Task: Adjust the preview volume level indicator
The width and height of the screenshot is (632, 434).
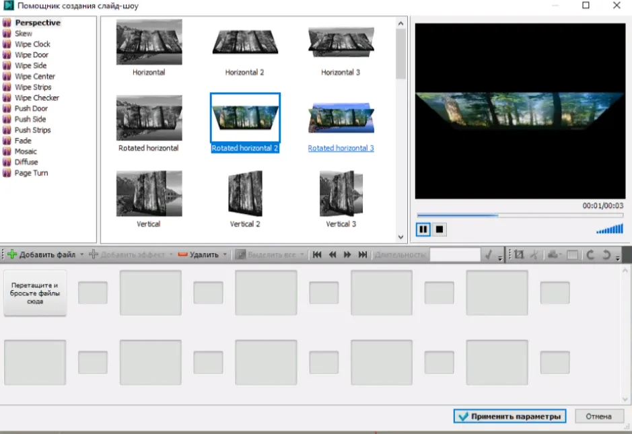Action: [610, 229]
